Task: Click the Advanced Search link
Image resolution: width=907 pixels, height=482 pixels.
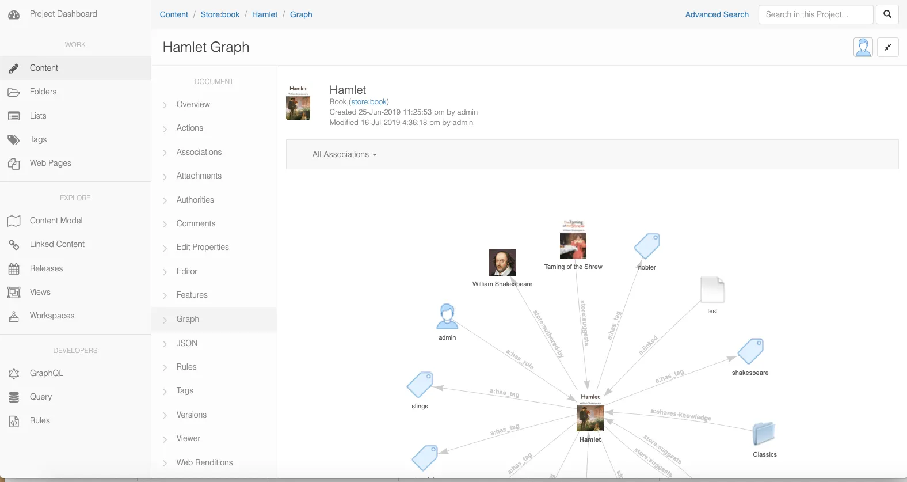Action: 717,14
